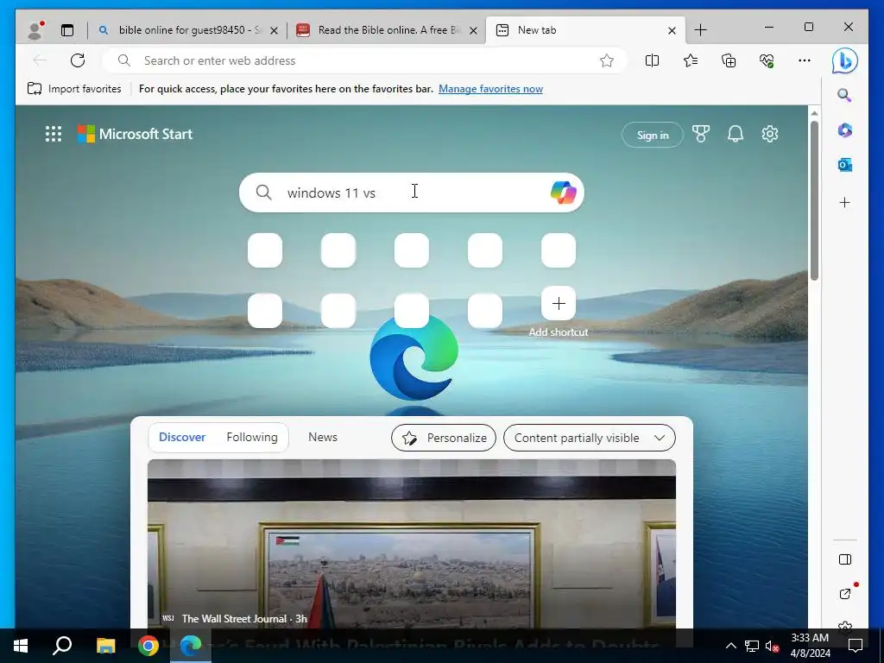The height and width of the screenshot is (663, 884).
Task: Select the 'Discover' feed tab
Action: 182,437
